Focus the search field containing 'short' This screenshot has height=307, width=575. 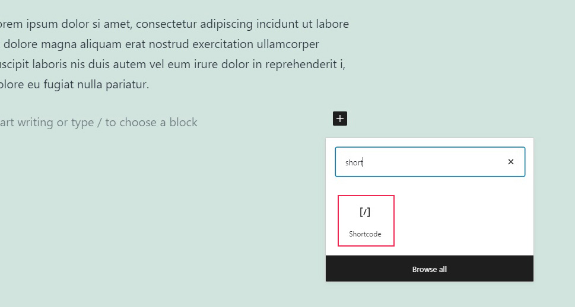click(430, 162)
